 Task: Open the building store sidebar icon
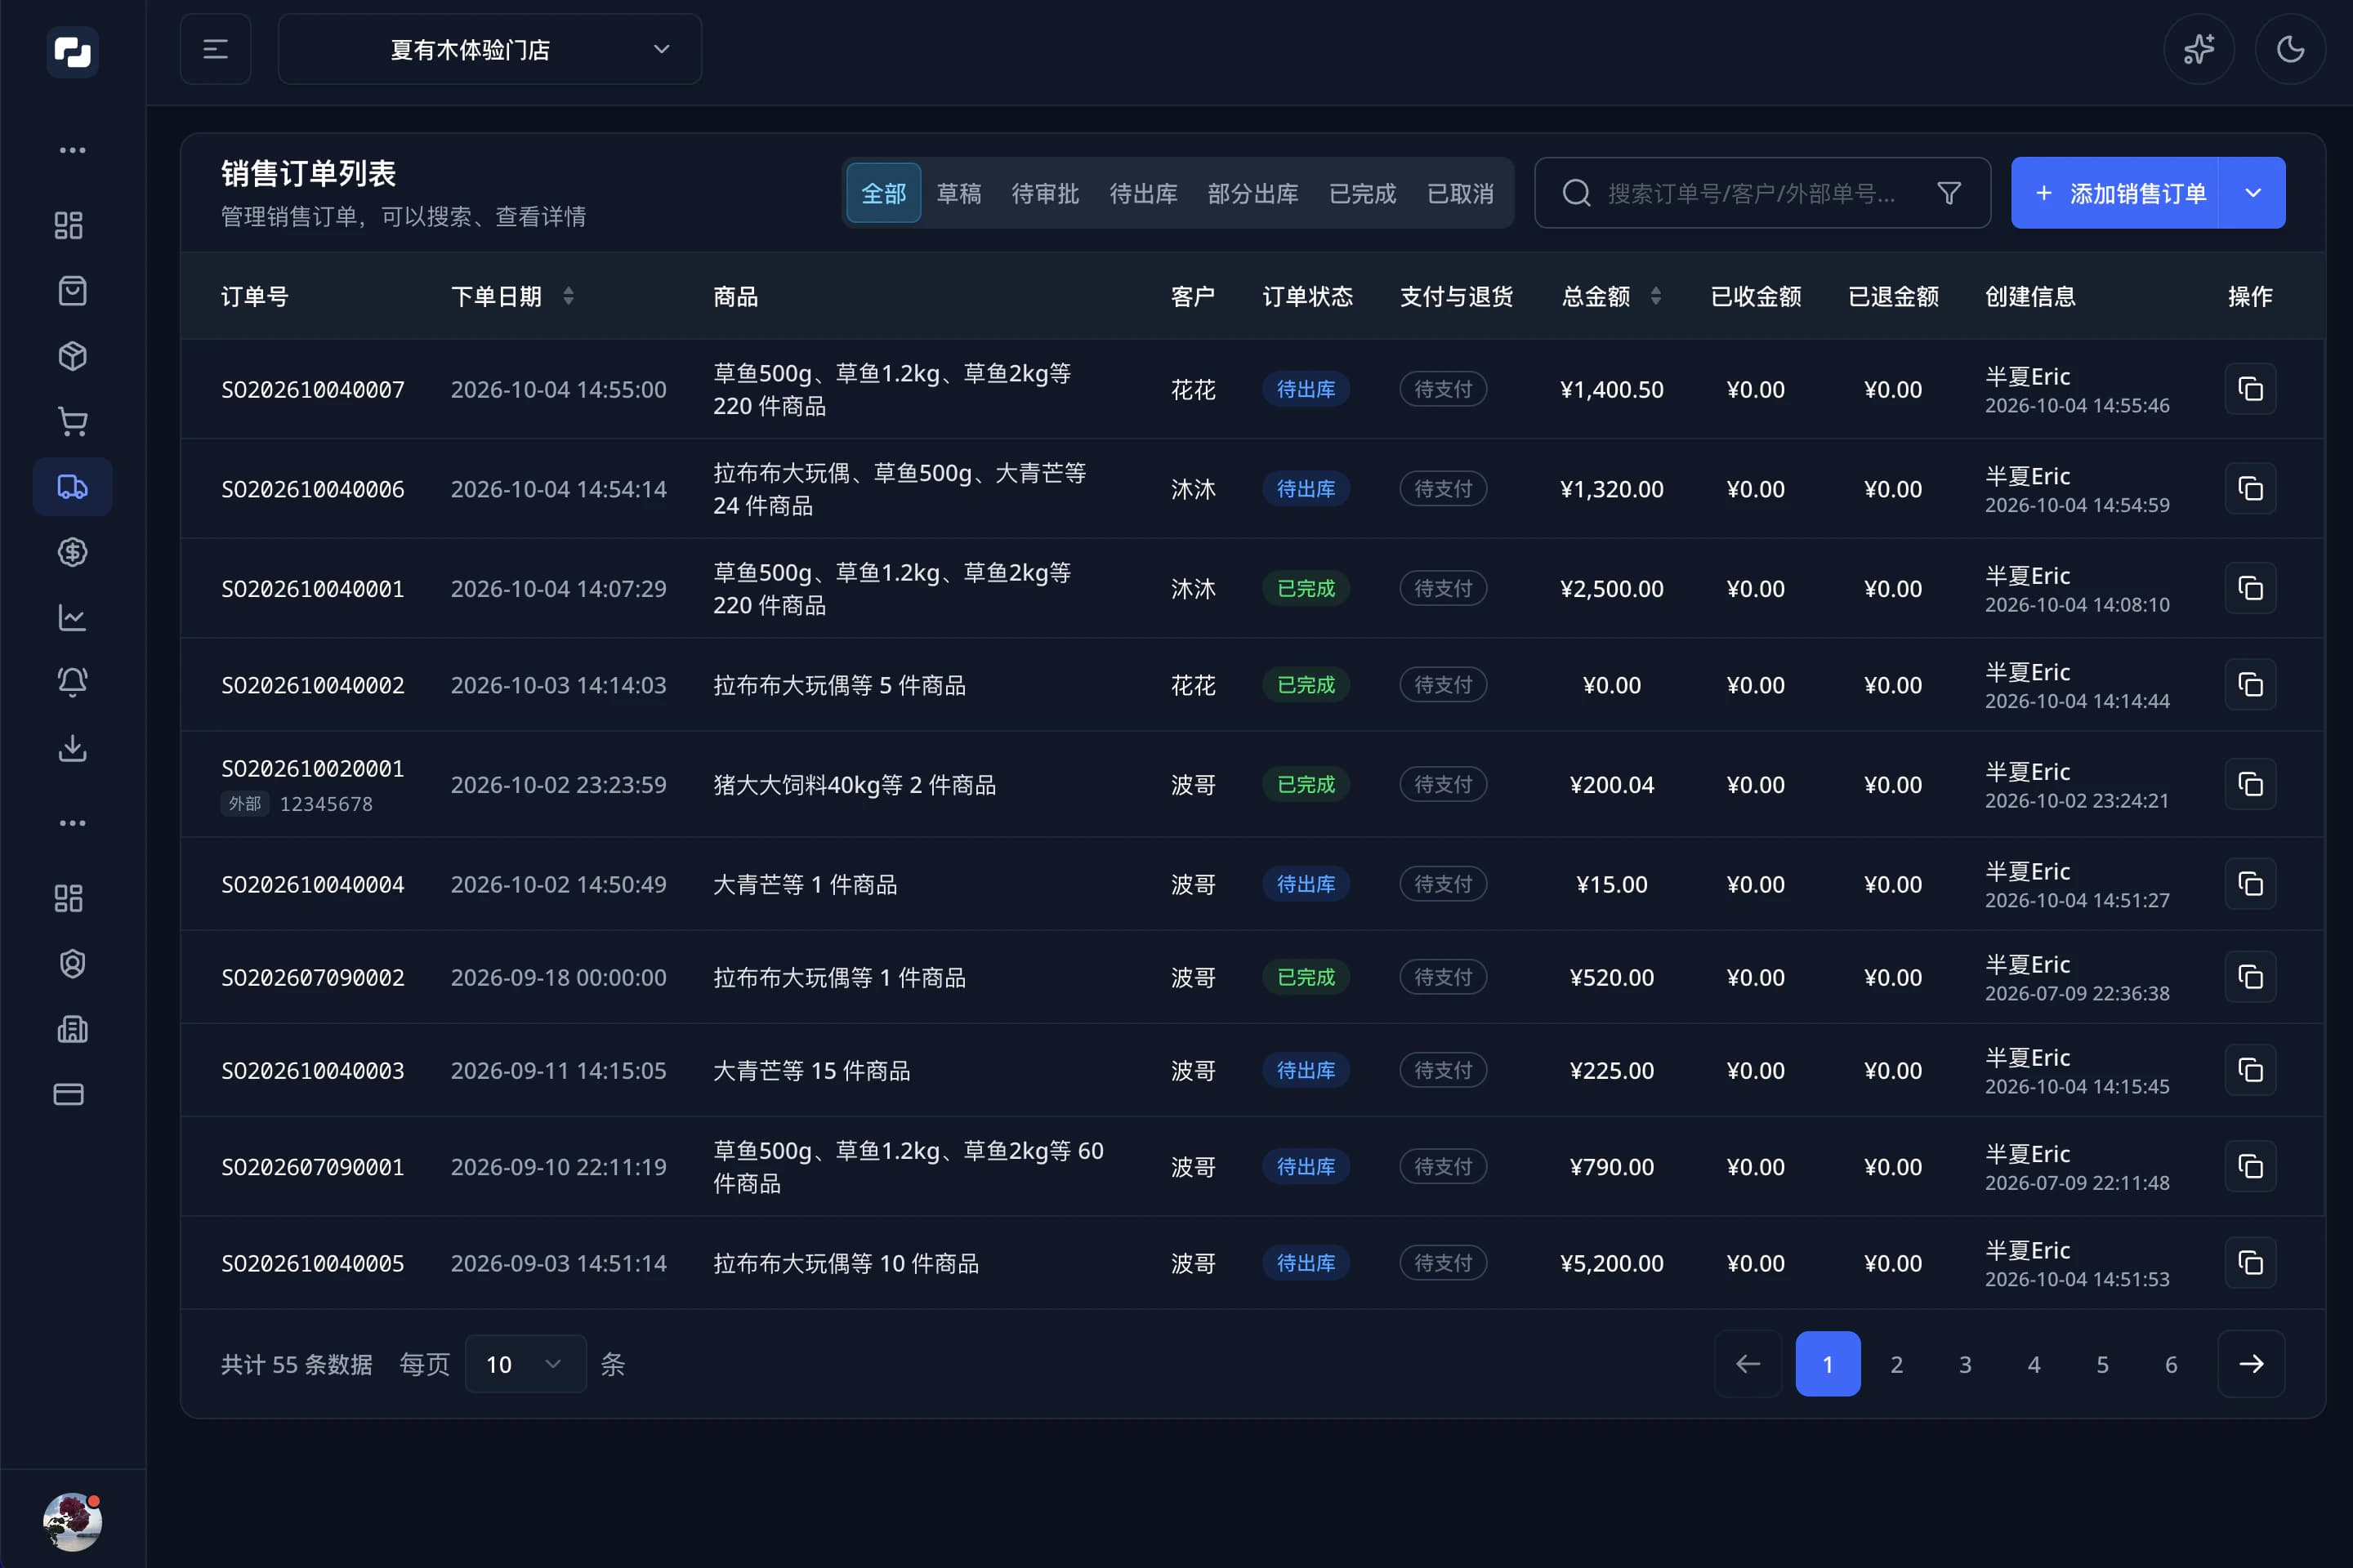(x=72, y=1029)
